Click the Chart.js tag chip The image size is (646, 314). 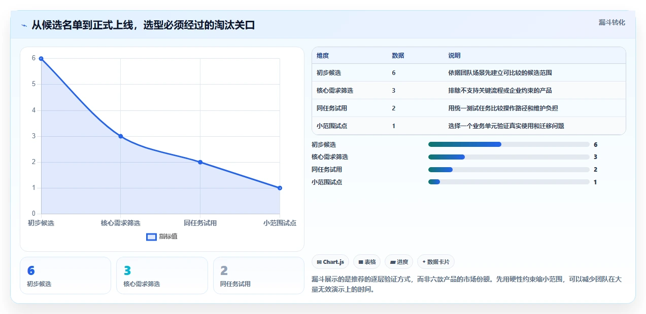pos(330,262)
